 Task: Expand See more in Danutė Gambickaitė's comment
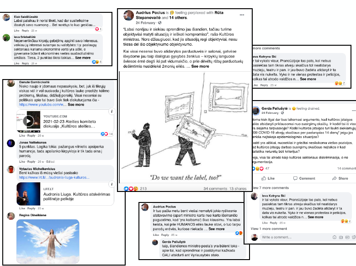pyautogui.click(x=76, y=105)
